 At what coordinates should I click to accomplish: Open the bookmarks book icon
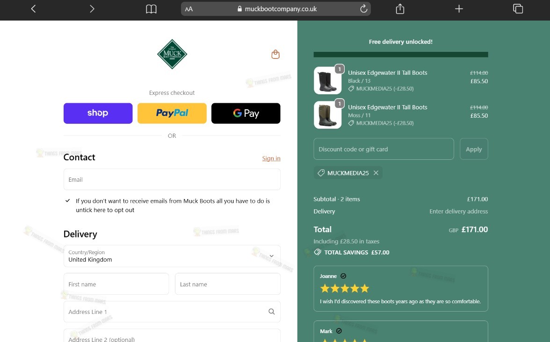pos(151,9)
